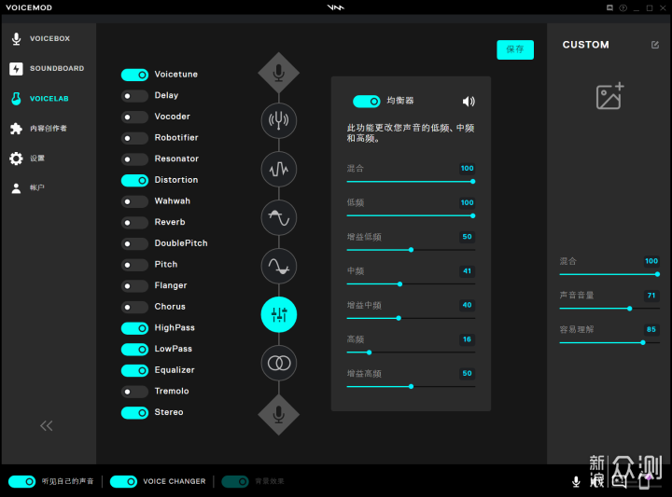Open the help question mark icon
The image size is (672, 497).
click(623, 8)
